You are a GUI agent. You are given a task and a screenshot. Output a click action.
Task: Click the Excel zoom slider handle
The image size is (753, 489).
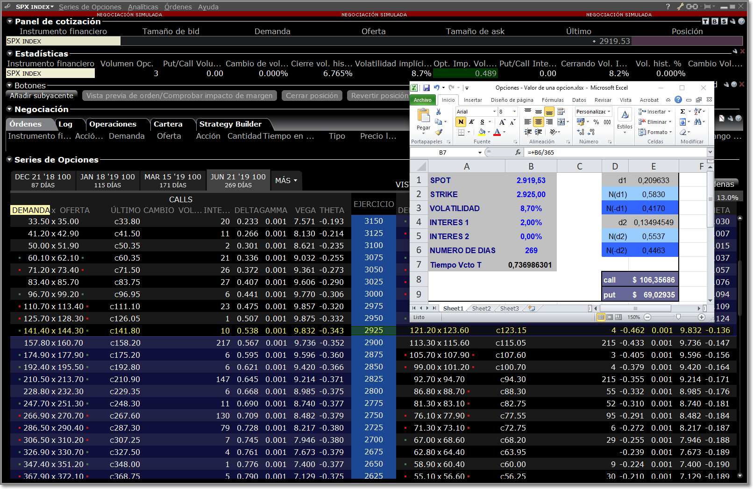pos(678,317)
